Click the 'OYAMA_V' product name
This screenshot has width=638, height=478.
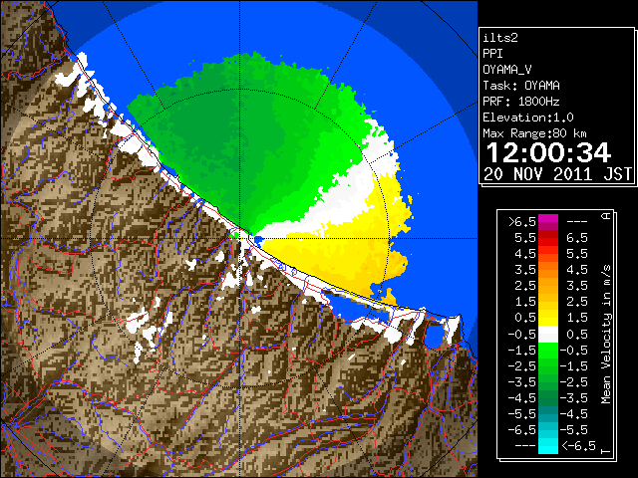pyautogui.click(x=507, y=70)
